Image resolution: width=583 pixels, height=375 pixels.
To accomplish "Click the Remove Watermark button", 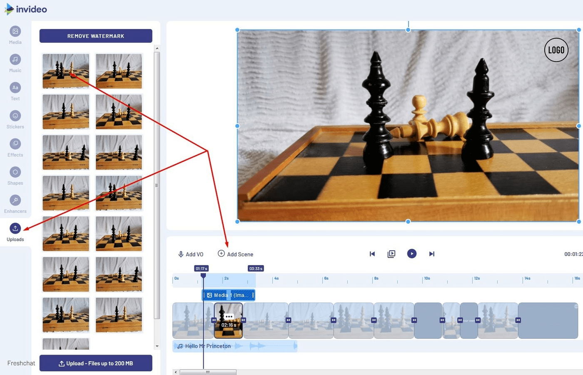I will (x=96, y=36).
